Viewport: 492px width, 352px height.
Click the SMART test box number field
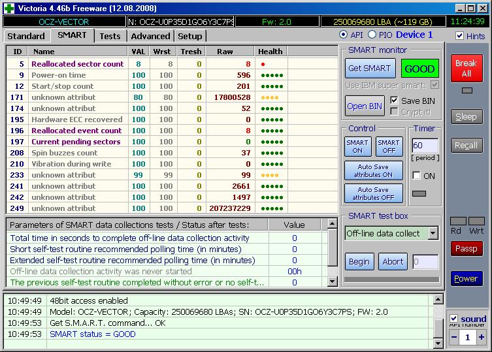pos(425,262)
